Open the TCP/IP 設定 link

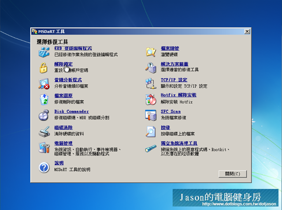tap(174, 80)
